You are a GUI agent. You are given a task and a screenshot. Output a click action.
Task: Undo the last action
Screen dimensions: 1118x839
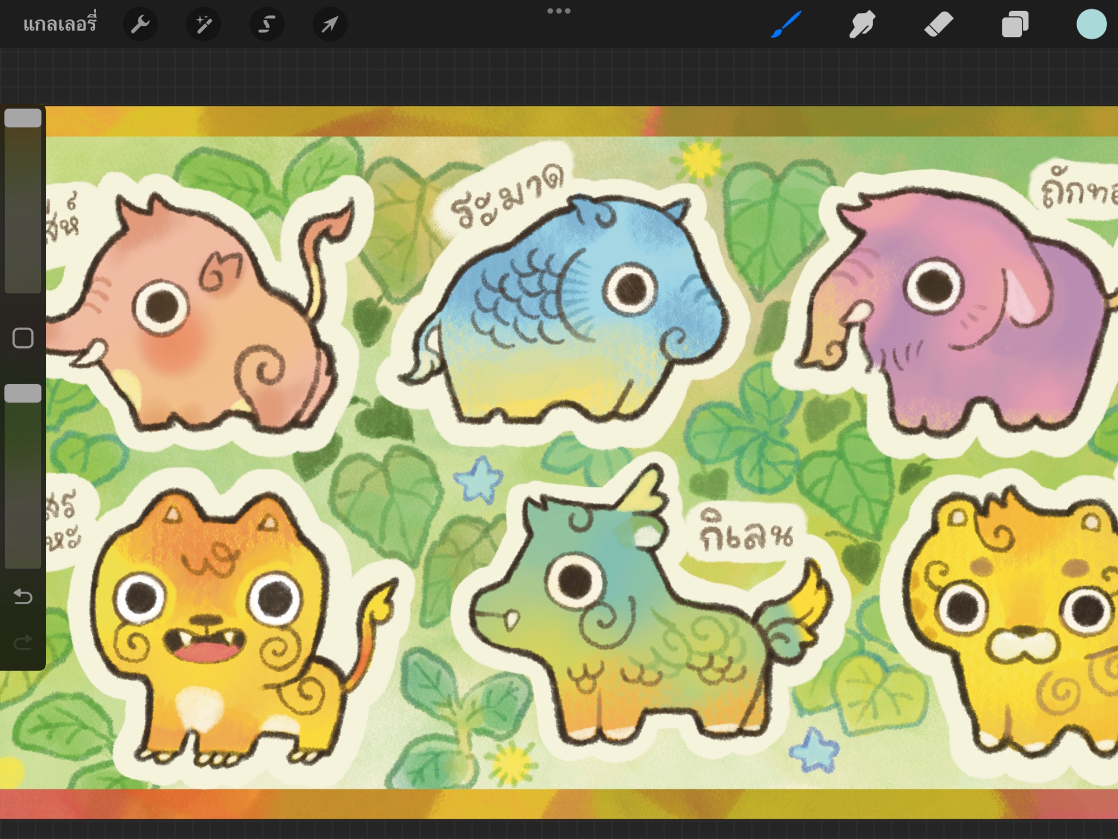click(x=23, y=596)
